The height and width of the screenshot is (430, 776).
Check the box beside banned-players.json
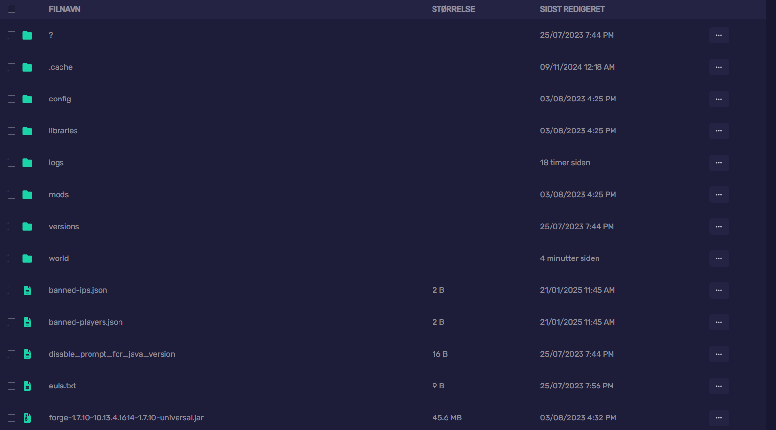(12, 322)
